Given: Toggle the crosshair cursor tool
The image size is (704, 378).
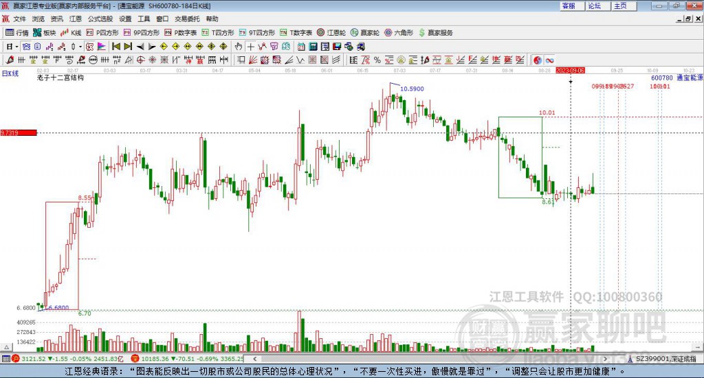Looking at the screenshot, I should pyautogui.click(x=250, y=47).
